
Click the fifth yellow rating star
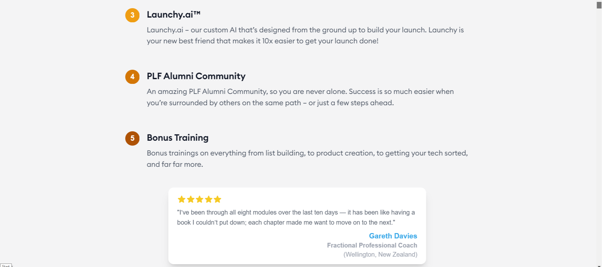tap(218, 199)
